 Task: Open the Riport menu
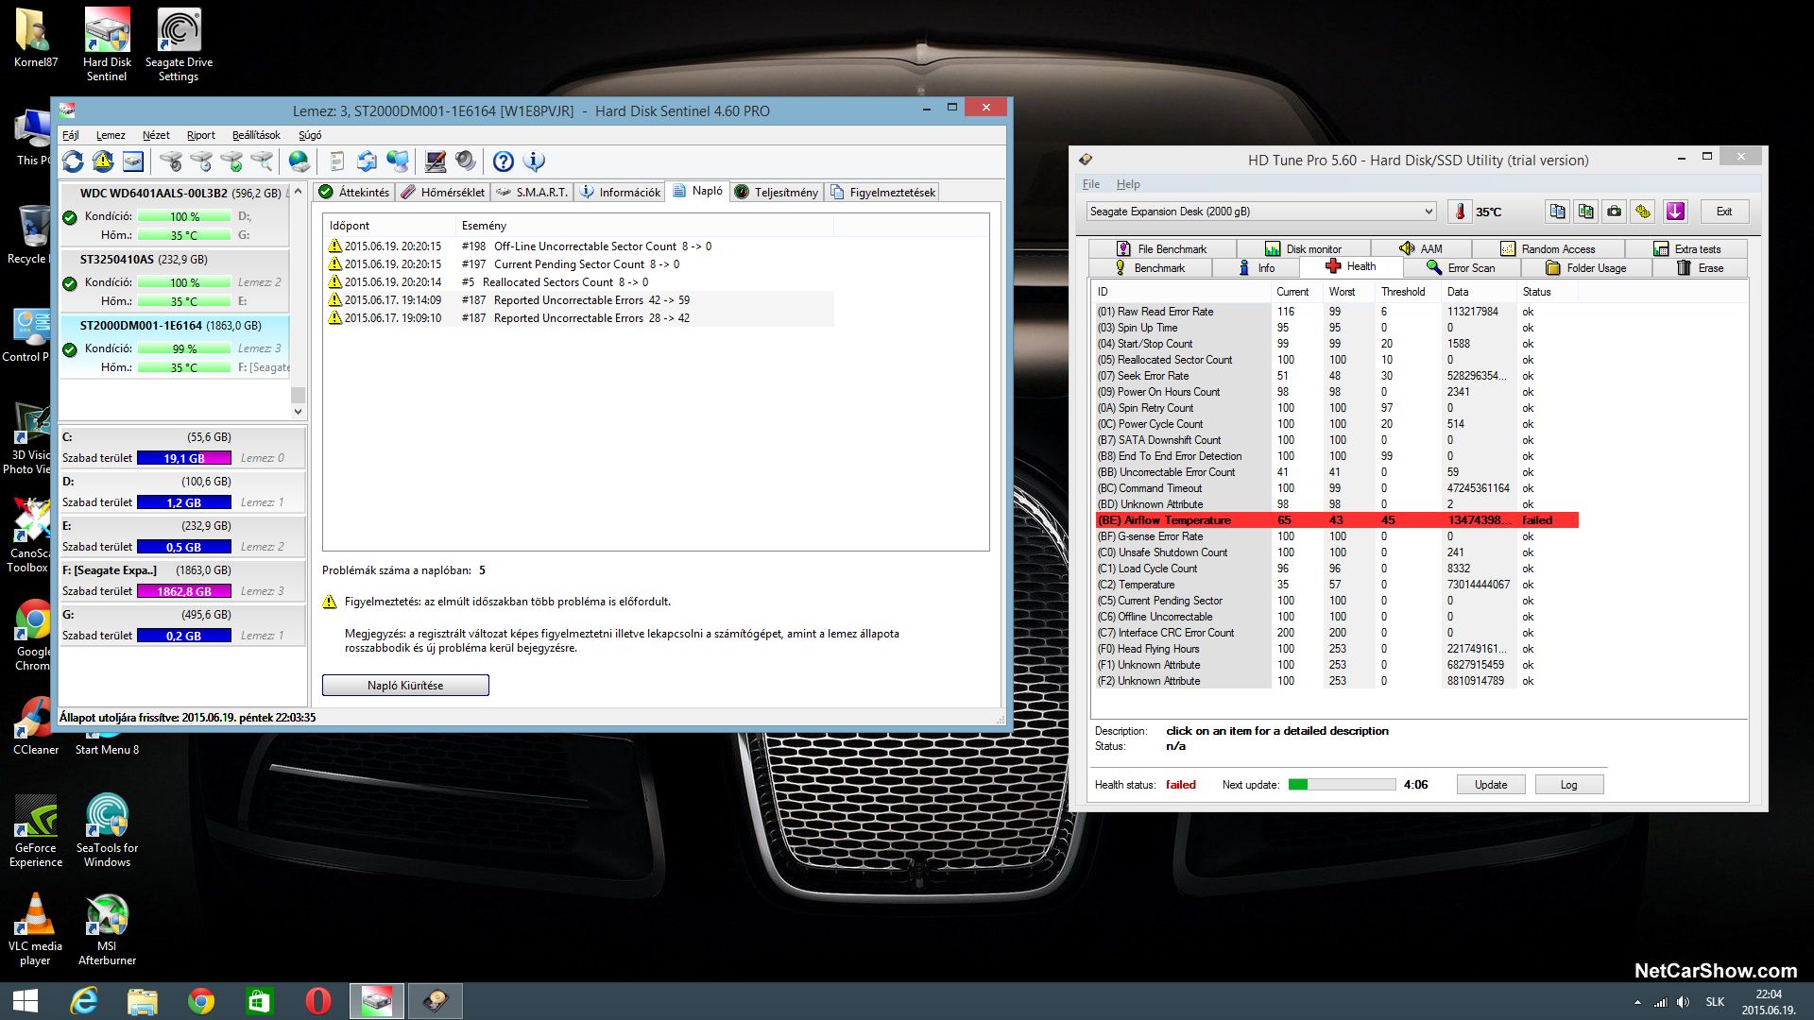coord(201,135)
